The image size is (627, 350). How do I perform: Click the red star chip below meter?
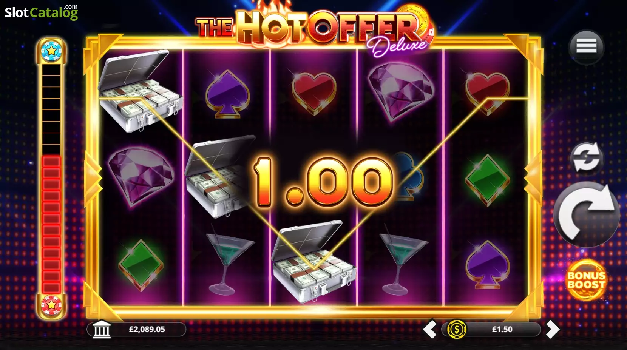pos(51,305)
